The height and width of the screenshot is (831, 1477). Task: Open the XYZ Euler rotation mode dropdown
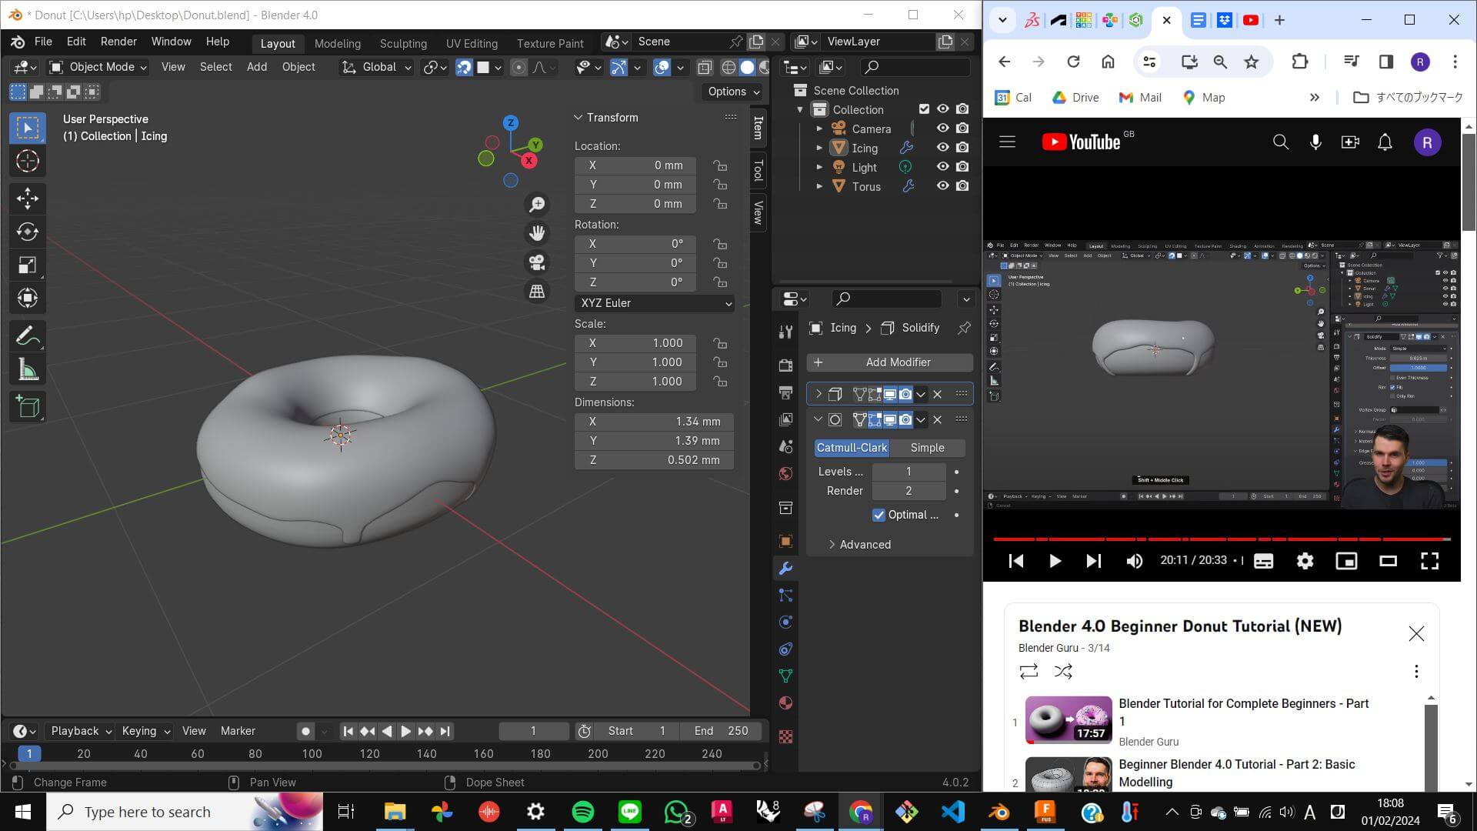[654, 303]
